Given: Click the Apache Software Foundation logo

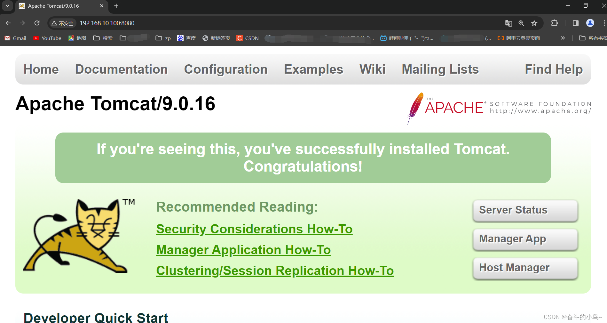Looking at the screenshot, I should tap(499, 108).
